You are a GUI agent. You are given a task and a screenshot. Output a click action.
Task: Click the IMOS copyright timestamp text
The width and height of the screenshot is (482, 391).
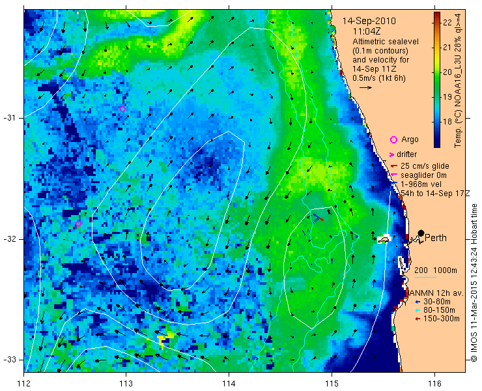[x=474, y=283]
